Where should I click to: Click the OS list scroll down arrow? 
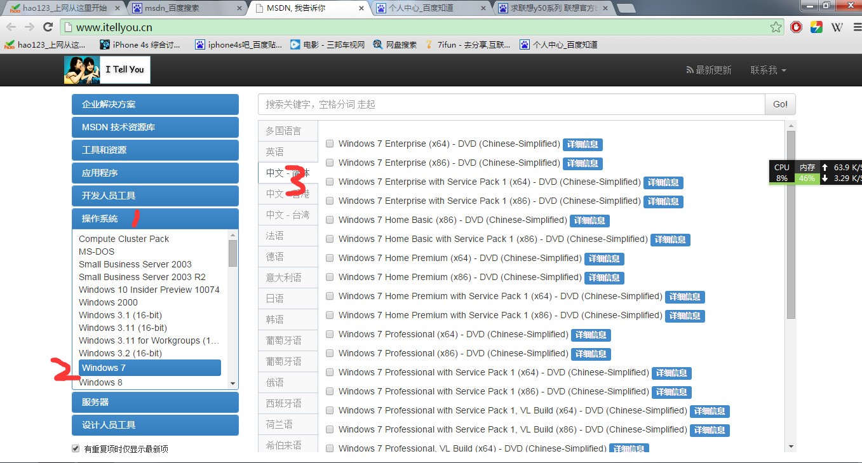tap(232, 384)
